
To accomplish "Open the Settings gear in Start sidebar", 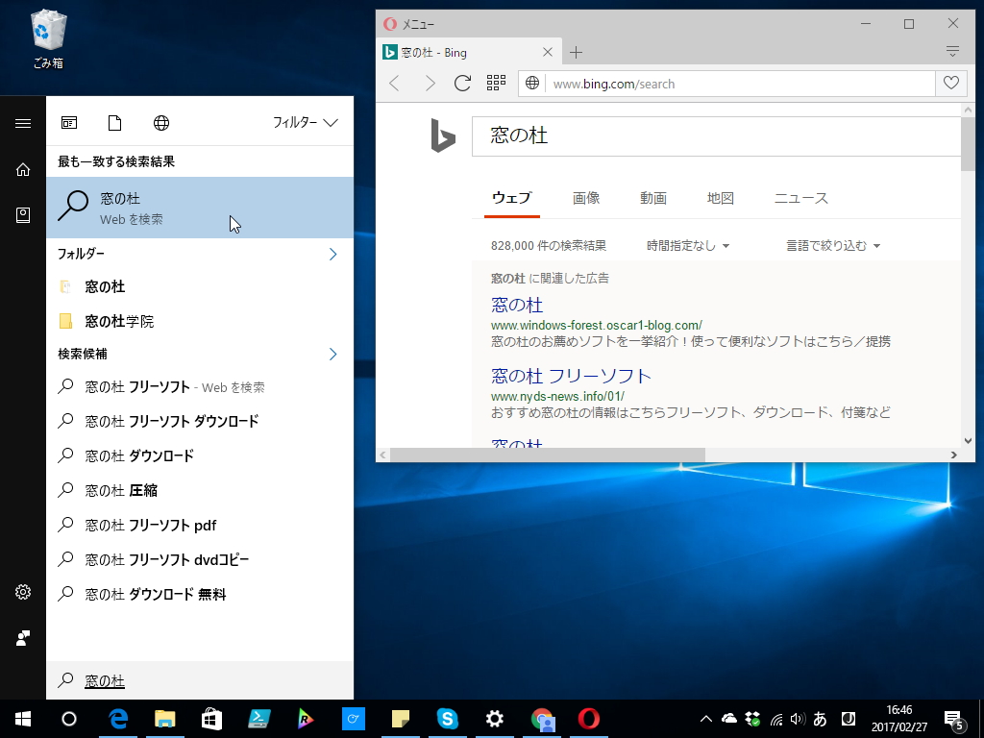I will point(23,592).
